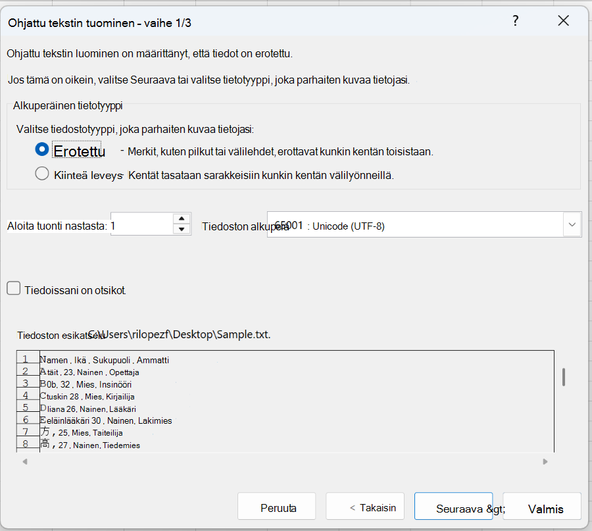Click preview row 'Atäit , 23, Nainen , Opettaja'

(x=89, y=372)
